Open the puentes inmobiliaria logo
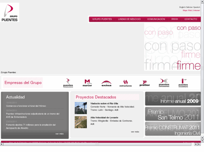This screenshot has height=152, width=204. coord(183,83)
